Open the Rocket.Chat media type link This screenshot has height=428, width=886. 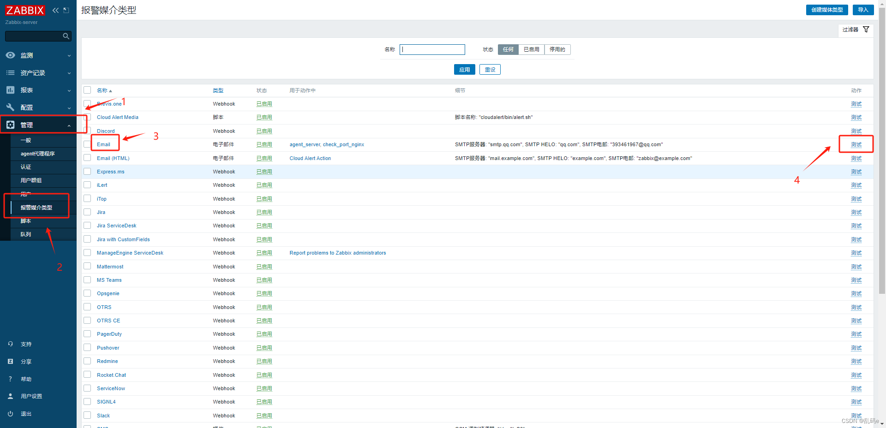[111, 375]
